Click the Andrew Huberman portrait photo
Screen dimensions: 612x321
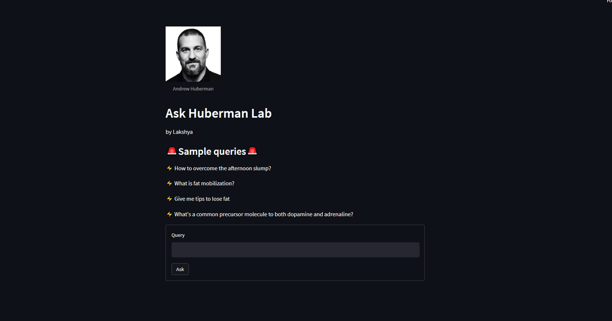[x=193, y=53]
